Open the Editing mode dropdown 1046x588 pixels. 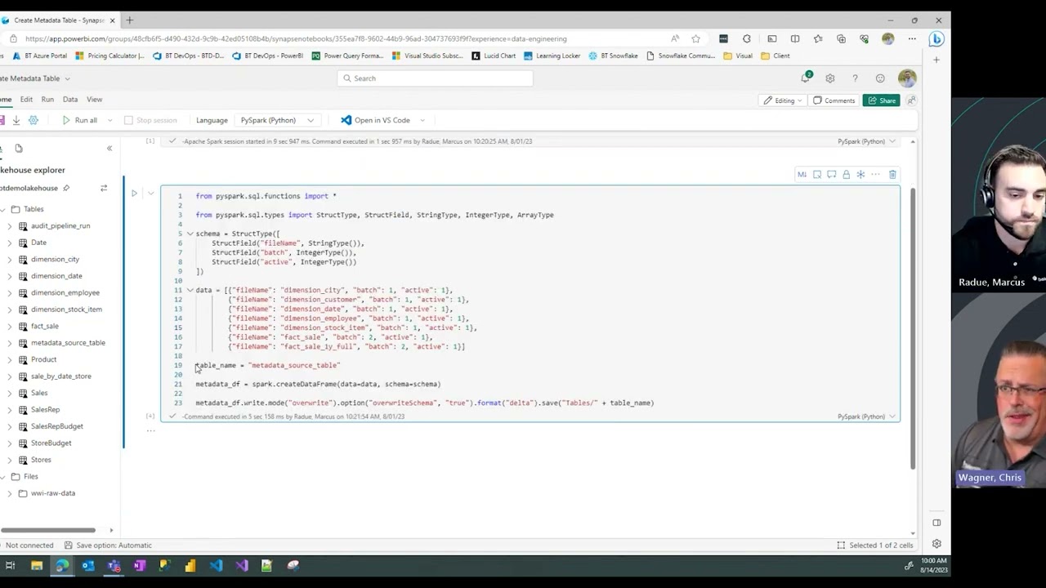coord(783,100)
